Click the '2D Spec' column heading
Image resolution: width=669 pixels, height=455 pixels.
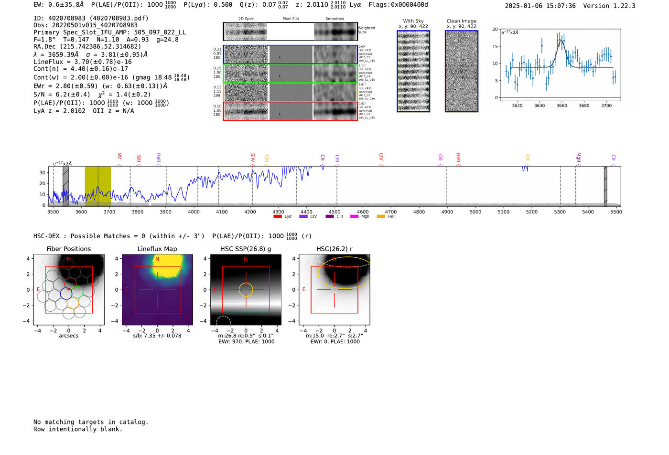pos(246,19)
